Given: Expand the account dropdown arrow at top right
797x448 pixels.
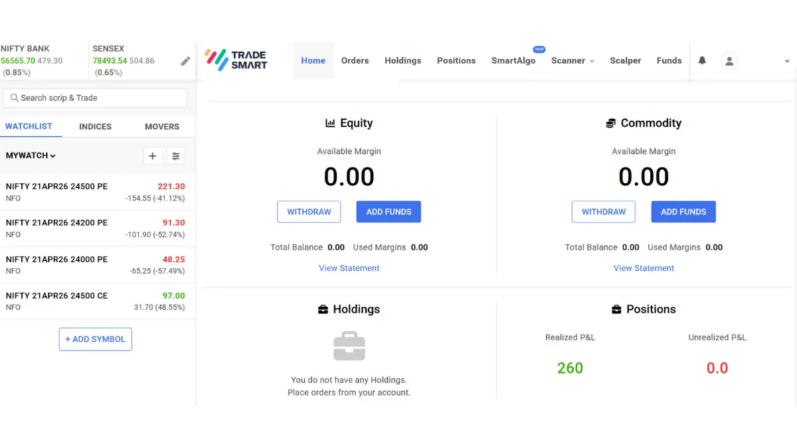Looking at the screenshot, I should point(787,61).
